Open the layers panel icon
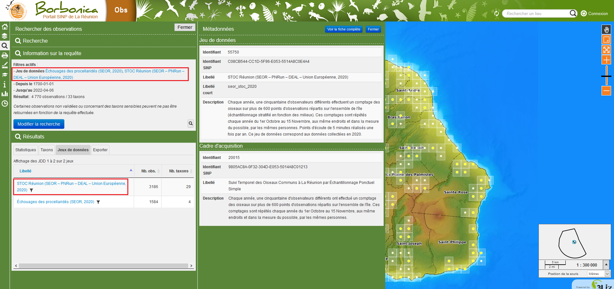This screenshot has height=289, width=614. (4, 36)
